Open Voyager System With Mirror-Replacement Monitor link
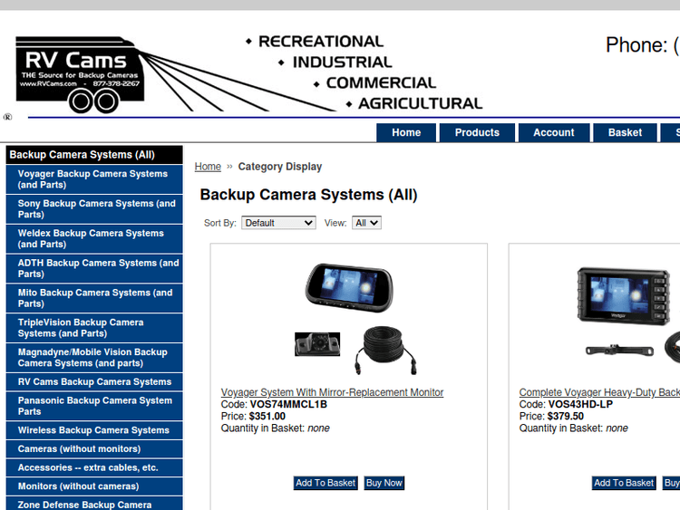The width and height of the screenshot is (680, 510). click(x=332, y=392)
